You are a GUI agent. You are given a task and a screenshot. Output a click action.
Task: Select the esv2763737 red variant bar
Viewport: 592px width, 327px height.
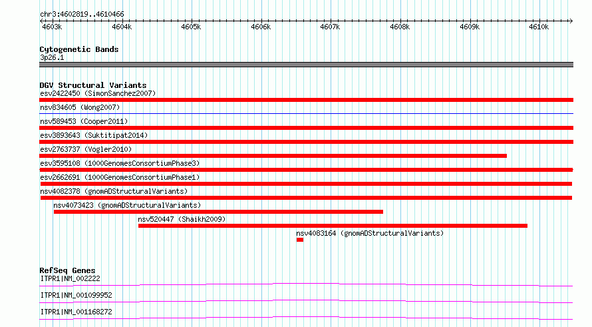(x=273, y=156)
